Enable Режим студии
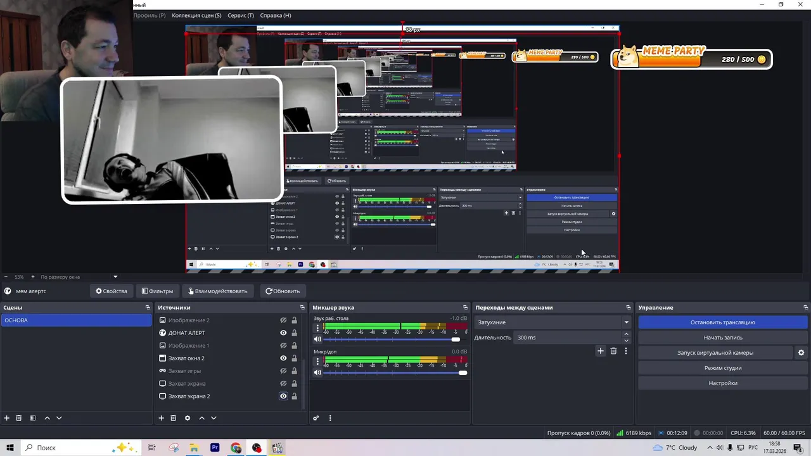The height and width of the screenshot is (456, 811). 722,368
